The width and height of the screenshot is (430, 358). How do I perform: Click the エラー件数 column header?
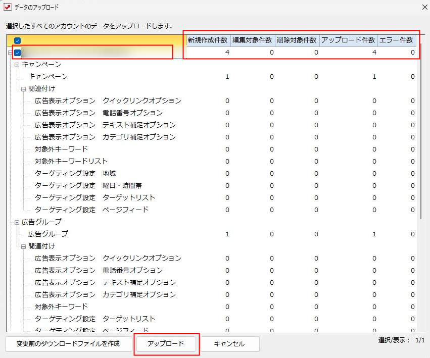pyautogui.click(x=398, y=40)
